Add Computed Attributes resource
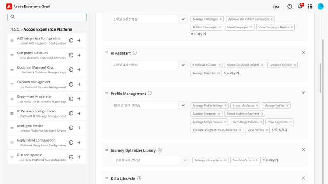This screenshot has width=328, height=184. point(79,55)
